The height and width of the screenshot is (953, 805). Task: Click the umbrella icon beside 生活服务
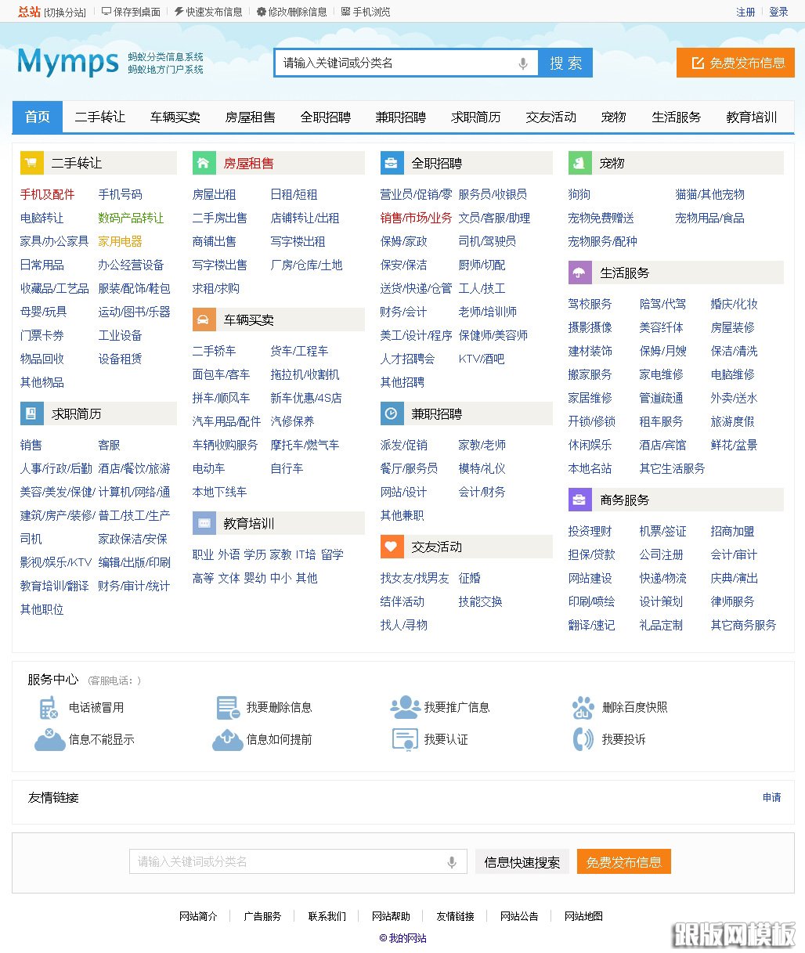tap(579, 273)
